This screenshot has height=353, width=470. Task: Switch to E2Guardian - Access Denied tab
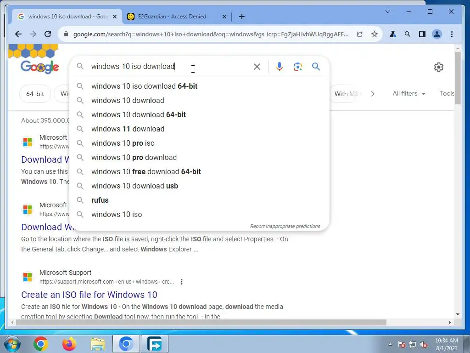172,17
